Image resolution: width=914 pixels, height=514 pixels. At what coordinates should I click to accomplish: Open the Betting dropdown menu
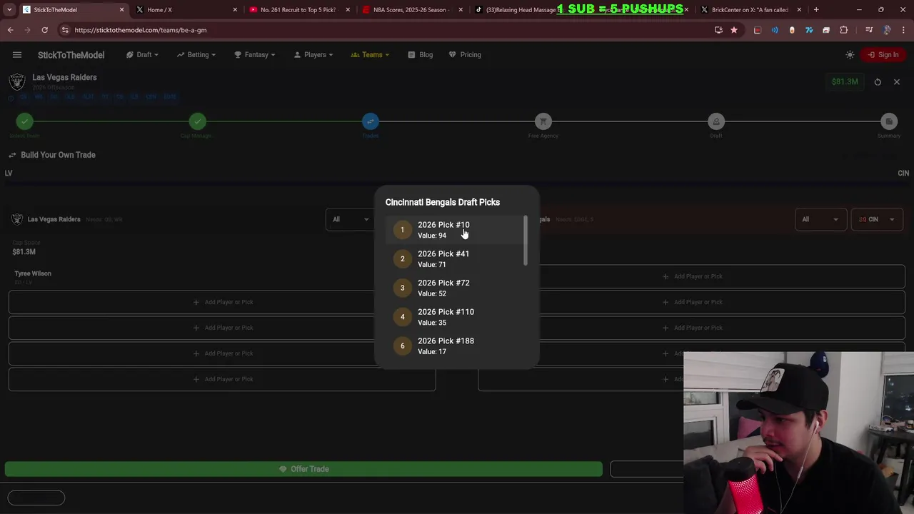(x=197, y=55)
